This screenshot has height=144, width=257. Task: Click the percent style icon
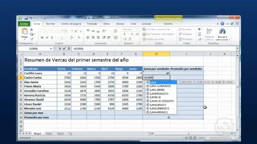click(x=132, y=34)
